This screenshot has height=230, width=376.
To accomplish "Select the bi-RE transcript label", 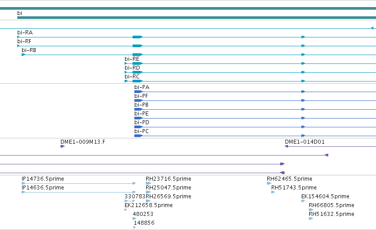I will tap(132, 59).
